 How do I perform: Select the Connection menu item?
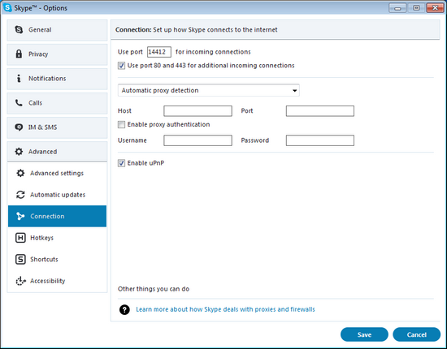click(x=57, y=216)
